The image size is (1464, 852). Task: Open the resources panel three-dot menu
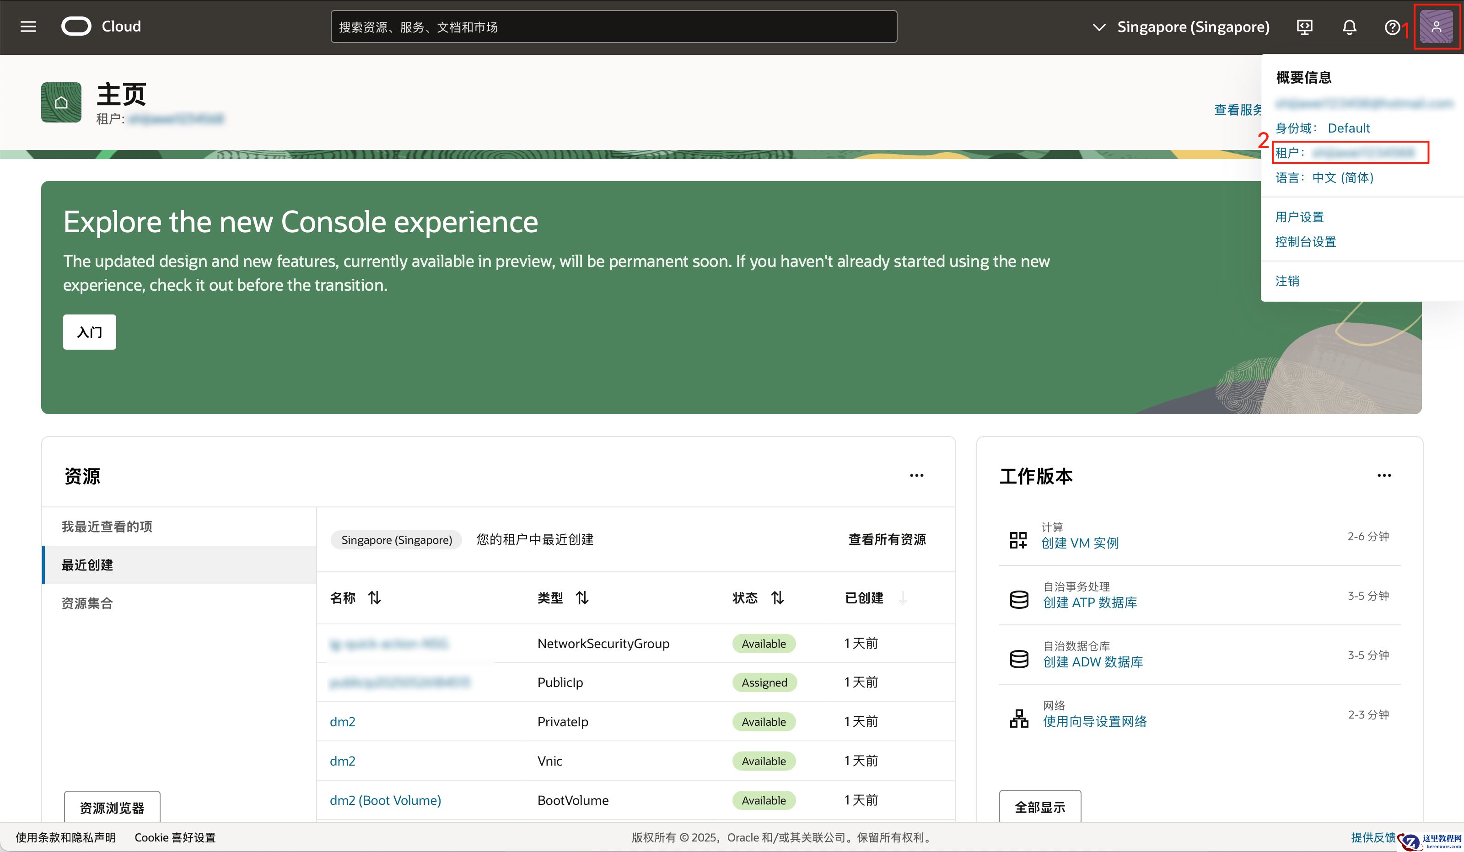(916, 475)
